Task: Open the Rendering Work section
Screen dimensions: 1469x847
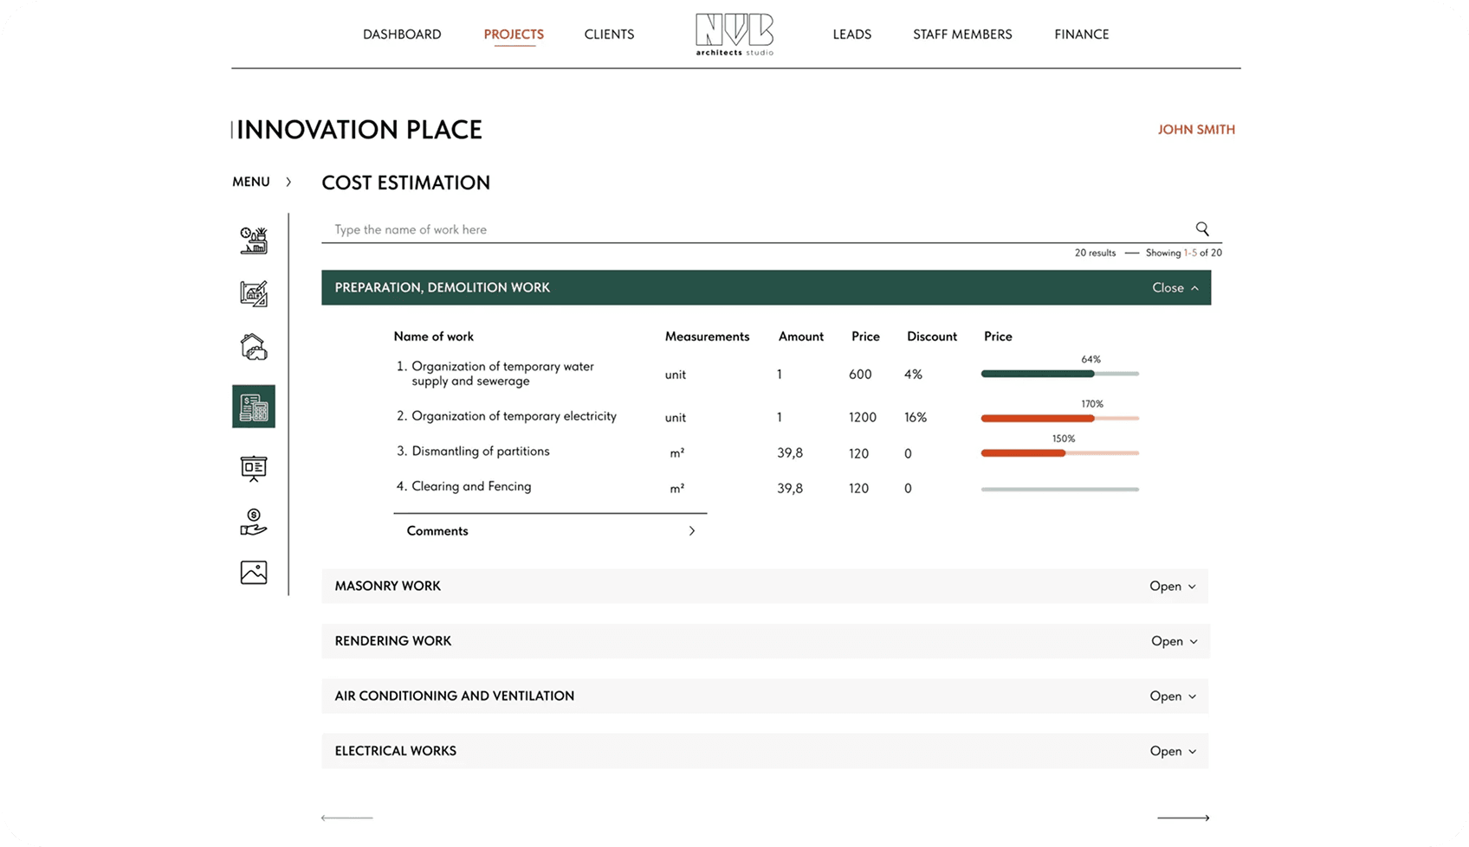Action: [1173, 641]
